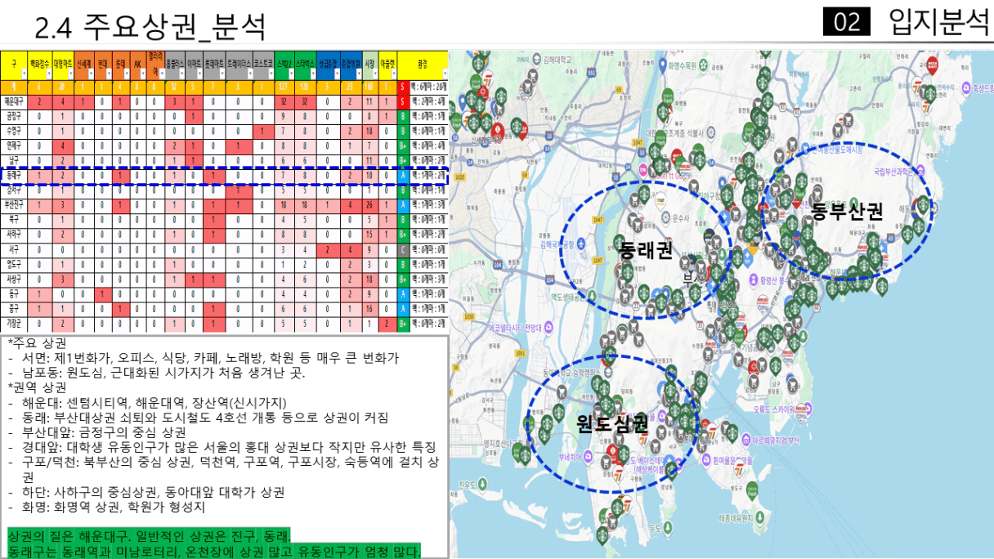Click the 김해국제공항 airplane marker on map
Viewport: 994px width, 559px height.
click(x=581, y=243)
